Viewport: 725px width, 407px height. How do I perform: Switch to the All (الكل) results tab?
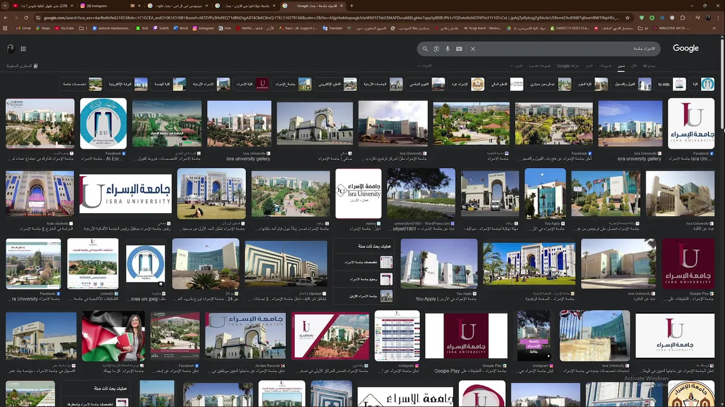pyautogui.click(x=634, y=66)
